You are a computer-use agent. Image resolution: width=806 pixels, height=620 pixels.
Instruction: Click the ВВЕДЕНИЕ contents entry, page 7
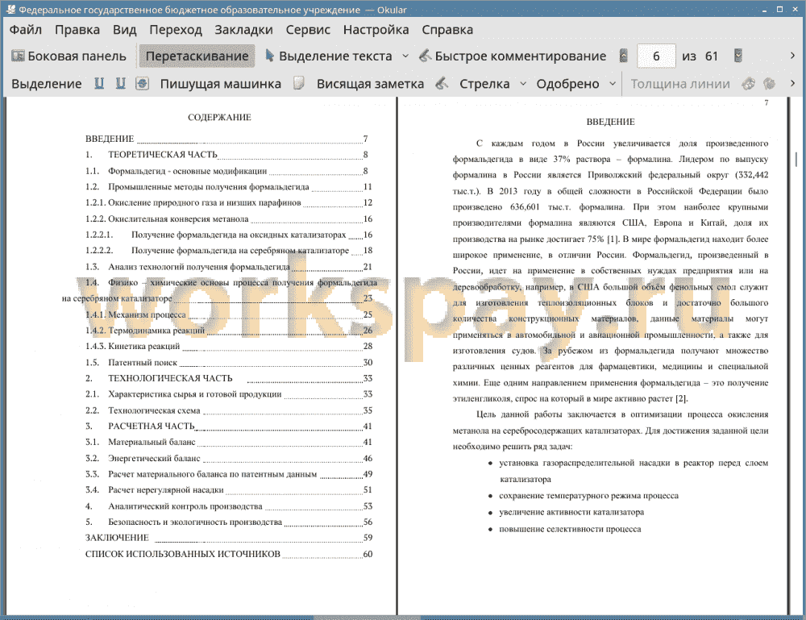(226, 139)
